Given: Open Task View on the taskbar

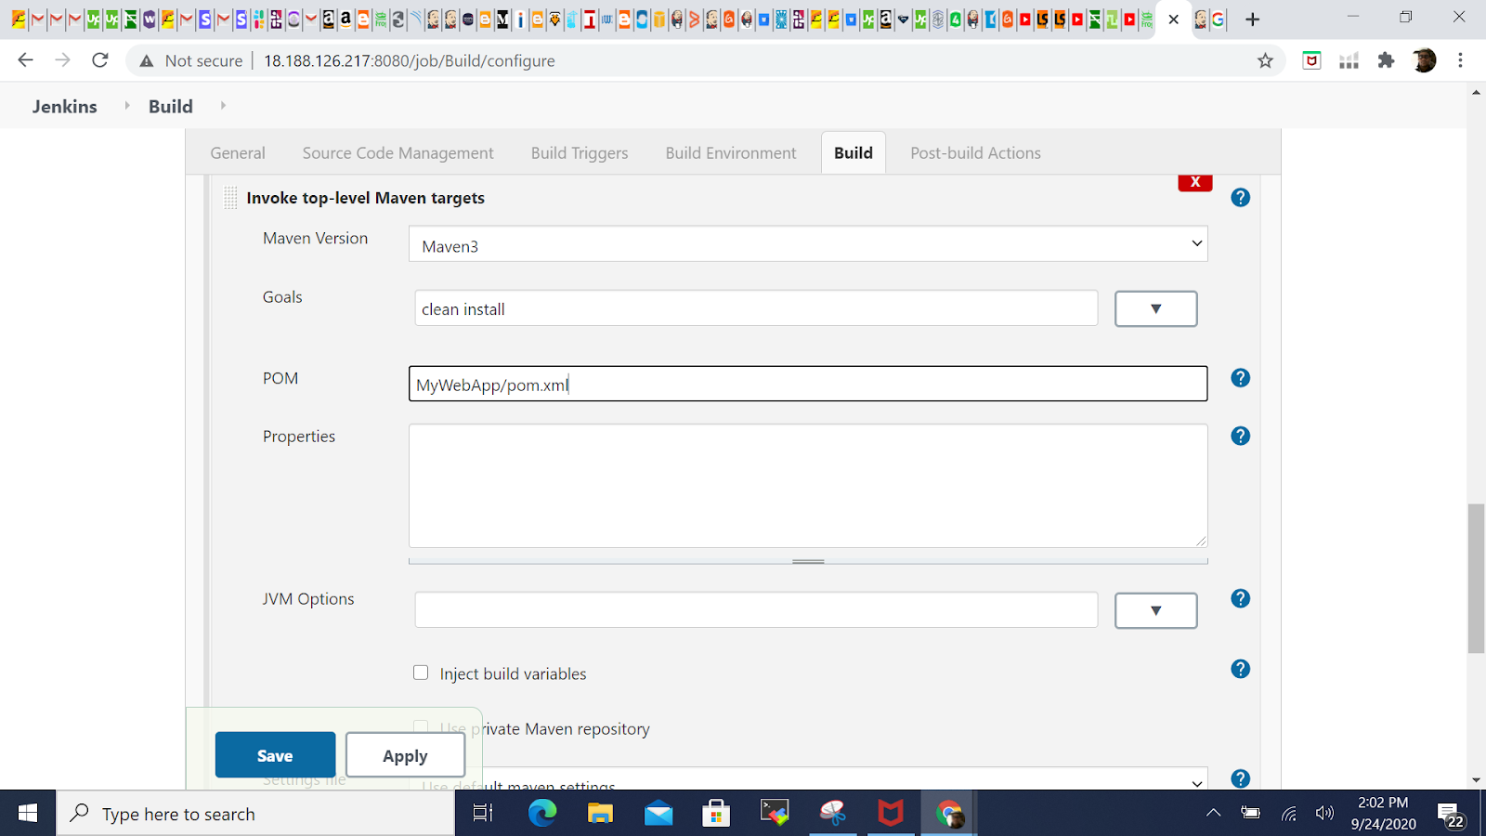Looking at the screenshot, I should tap(483, 814).
